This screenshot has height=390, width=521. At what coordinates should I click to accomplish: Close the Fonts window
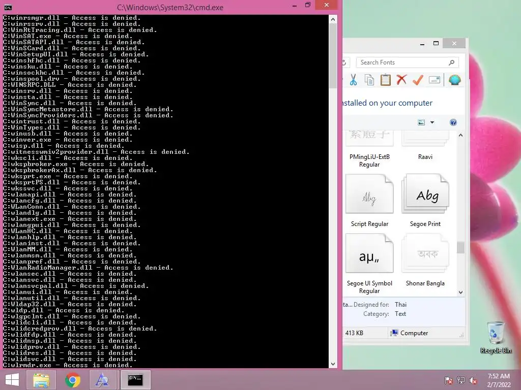454,44
